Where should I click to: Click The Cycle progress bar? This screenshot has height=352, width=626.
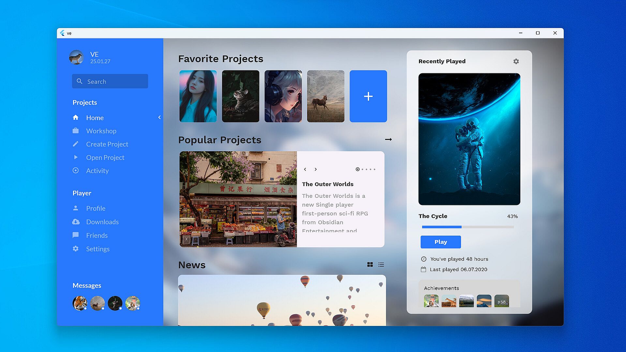click(x=468, y=227)
